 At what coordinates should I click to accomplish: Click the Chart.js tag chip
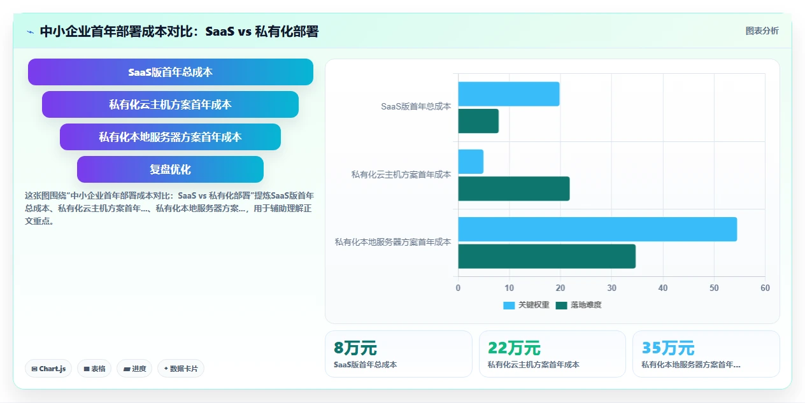pos(48,369)
